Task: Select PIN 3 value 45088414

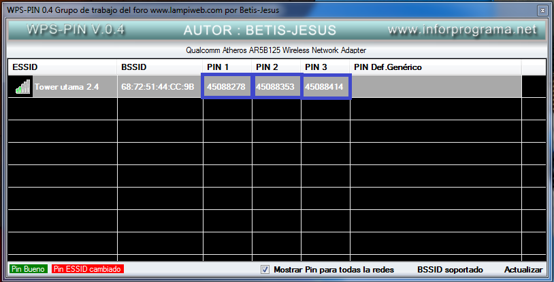Action: point(325,86)
